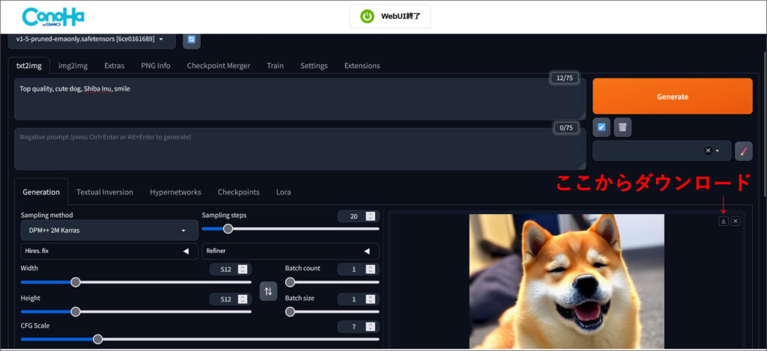Click the 0/75 token counter
Screen dimensions: 767x351
566,128
